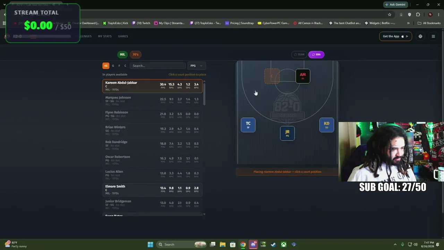444x250 pixels.
Task: Switch to ERA reroll toggle
Action: (316, 55)
